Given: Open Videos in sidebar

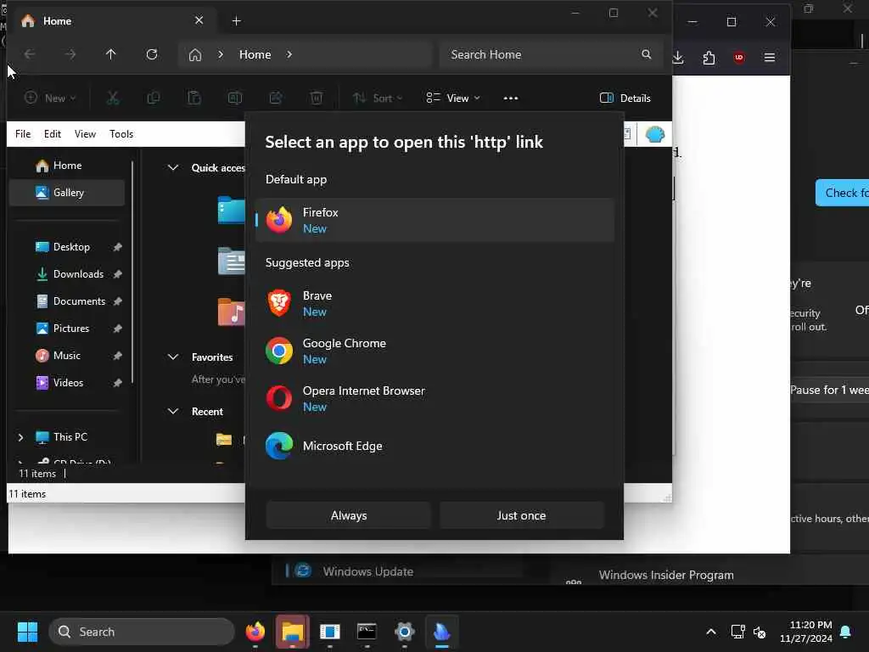Looking at the screenshot, I should pyautogui.click(x=67, y=383).
